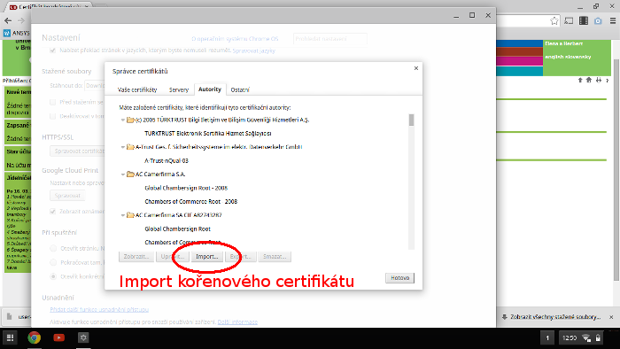Screen dimensions: 620x349
Task: Collapse the A-Trust Ges. tree node
Action: point(123,147)
